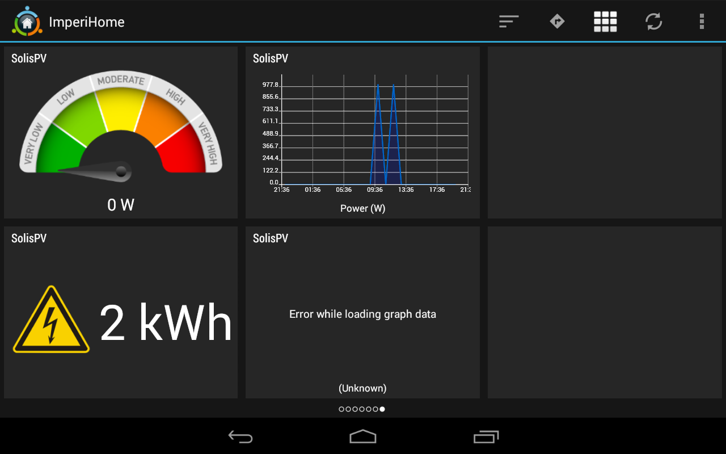Refresh devices with the sync icon

(x=653, y=22)
